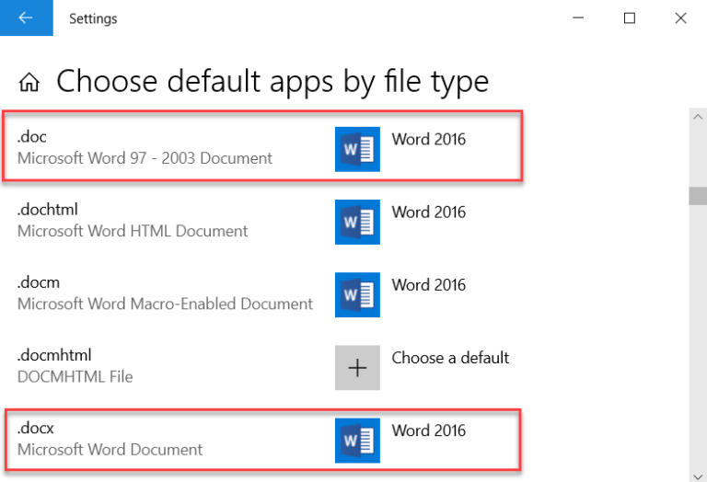This screenshot has width=707, height=482.
Task: Click the Word icon for .dochtml
Action: click(357, 222)
